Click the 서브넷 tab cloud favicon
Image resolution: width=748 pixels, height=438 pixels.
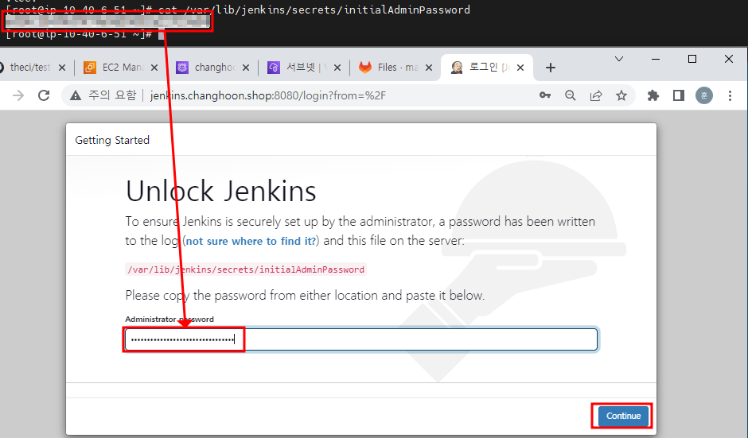274,68
